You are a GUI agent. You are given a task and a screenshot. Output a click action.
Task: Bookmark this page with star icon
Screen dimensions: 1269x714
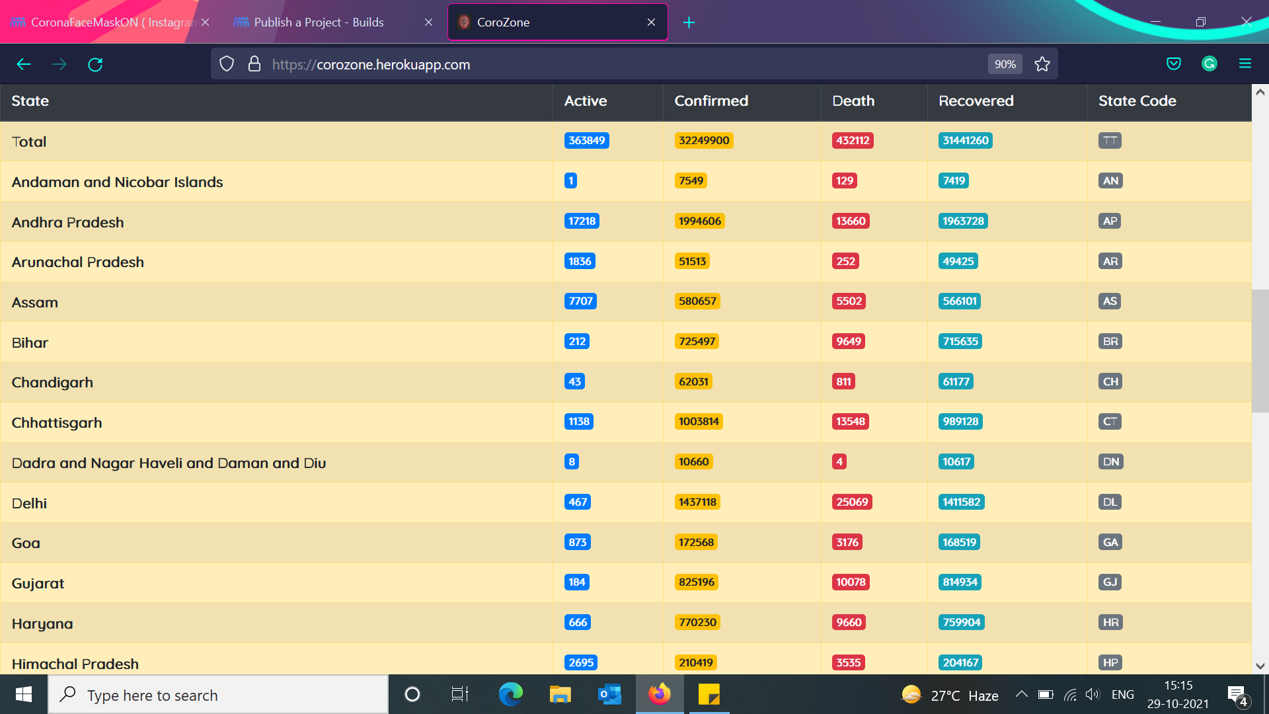pyautogui.click(x=1042, y=64)
